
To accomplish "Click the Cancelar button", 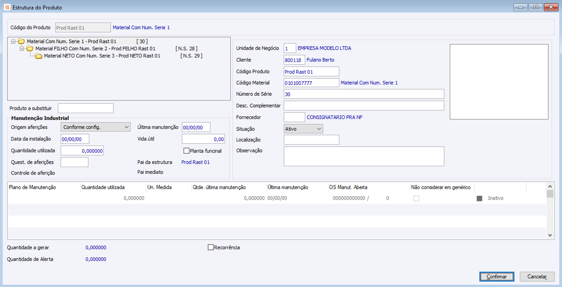I will click(x=537, y=277).
